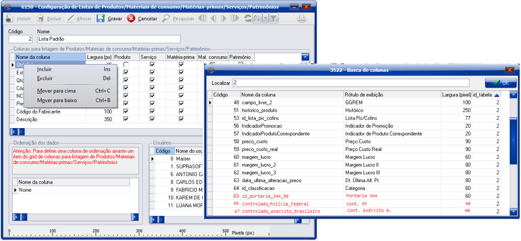Go to the next record arrow
This screenshot has width=521, height=241.
[x=224, y=19]
